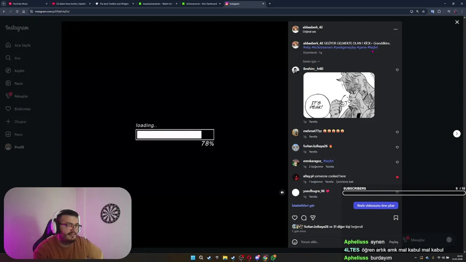This screenshot has height=262, width=466.
Task: Switch to texasliyizkardesim Kick tab
Action: click(158, 4)
